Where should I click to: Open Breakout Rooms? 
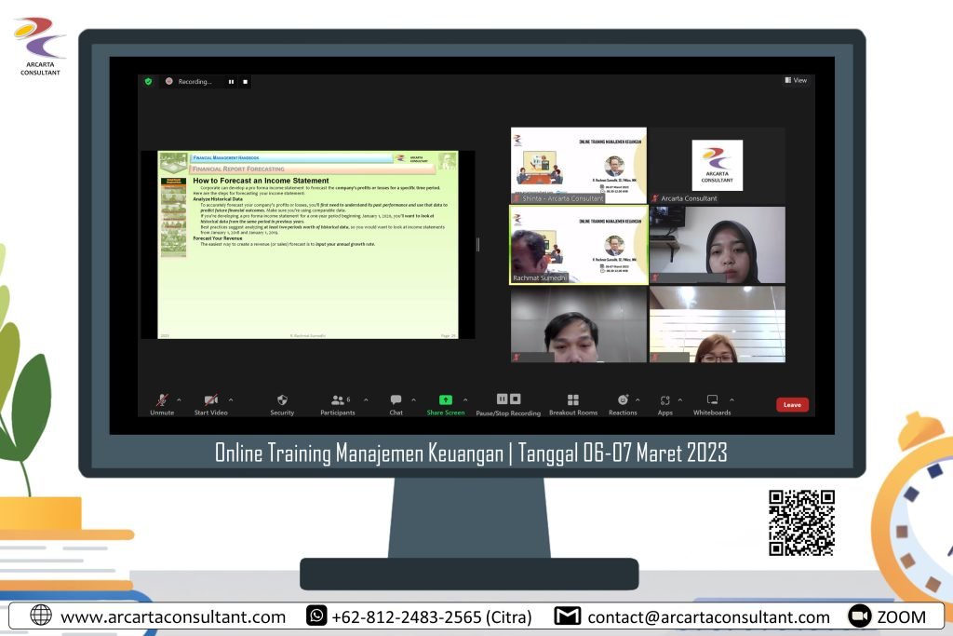573,400
